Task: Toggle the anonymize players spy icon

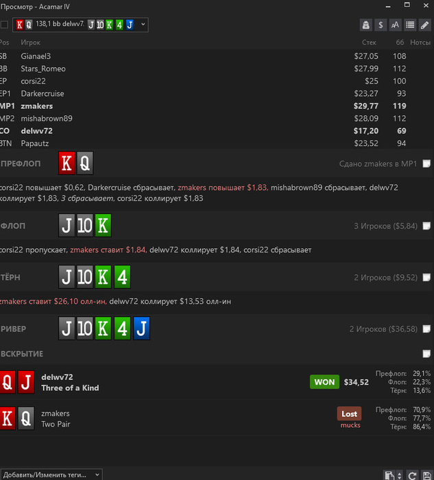Action: (365, 25)
